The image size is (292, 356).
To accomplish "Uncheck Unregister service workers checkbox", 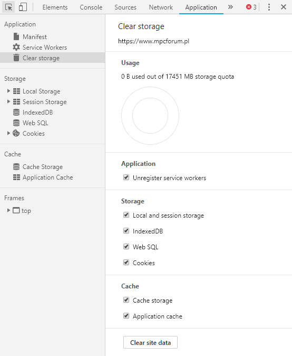I will [126, 177].
